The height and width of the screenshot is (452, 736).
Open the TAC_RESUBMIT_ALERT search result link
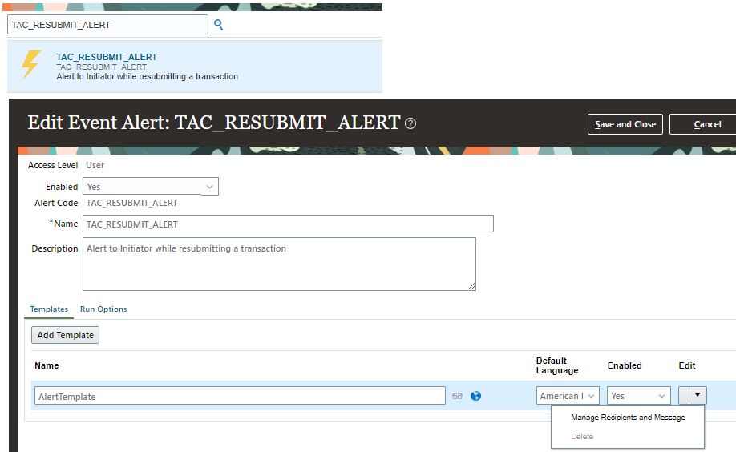[107, 57]
